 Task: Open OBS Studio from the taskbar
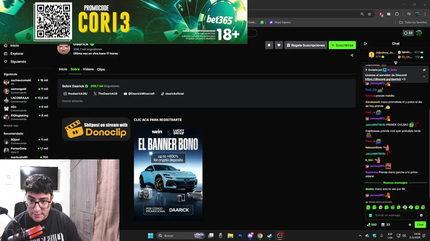(x=279, y=236)
